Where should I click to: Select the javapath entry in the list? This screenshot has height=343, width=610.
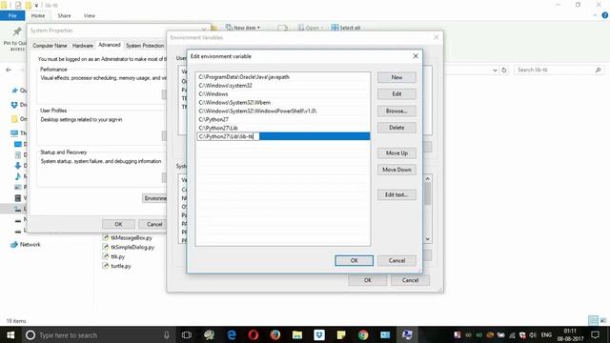[x=283, y=77]
